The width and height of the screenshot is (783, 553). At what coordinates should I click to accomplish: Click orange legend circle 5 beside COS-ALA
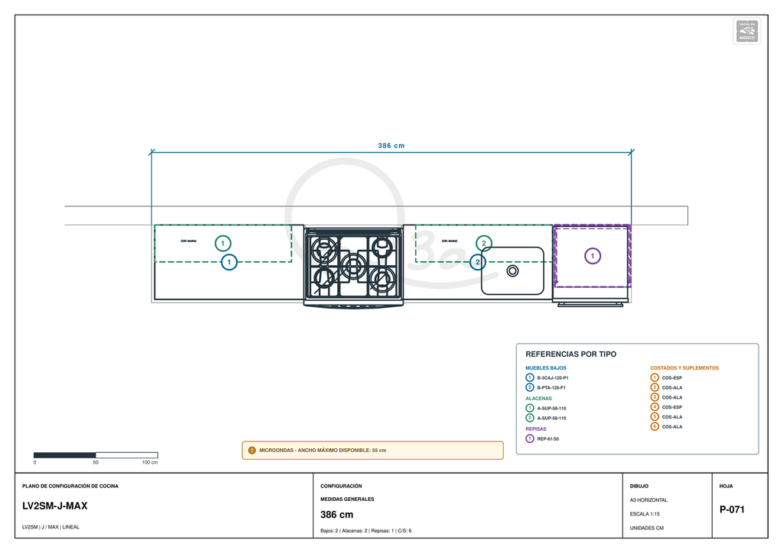pyautogui.click(x=655, y=417)
